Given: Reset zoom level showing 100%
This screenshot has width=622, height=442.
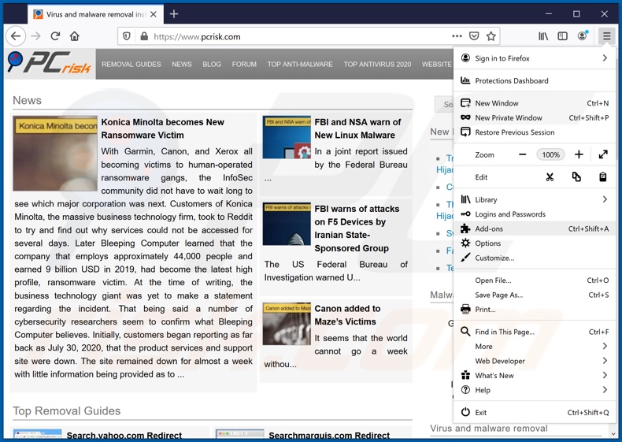Looking at the screenshot, I should [x=550, y=154].
